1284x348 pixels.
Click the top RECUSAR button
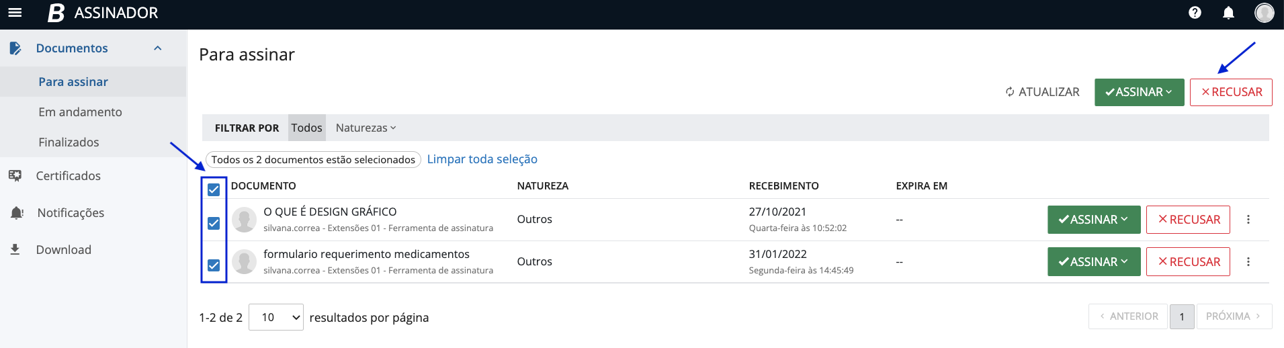coord(1230,92)
